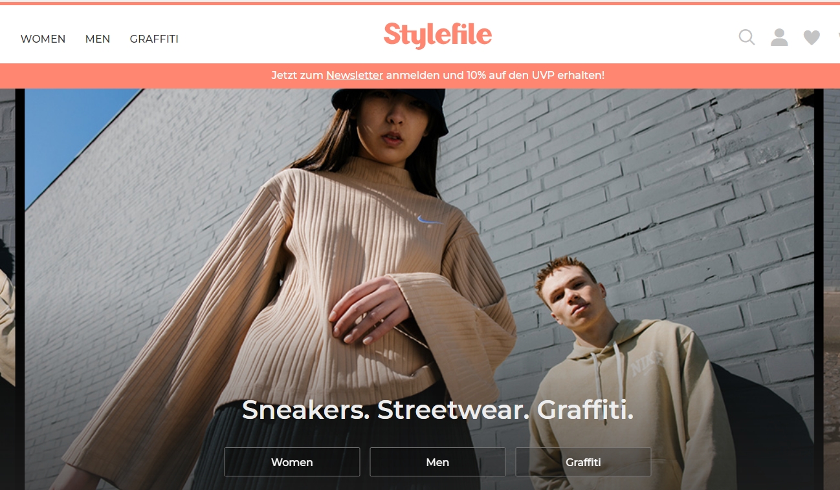Click the Graffiti button on hero image
Image resolution: width=840 pixels, height=490 pixels.
[583, 462]
